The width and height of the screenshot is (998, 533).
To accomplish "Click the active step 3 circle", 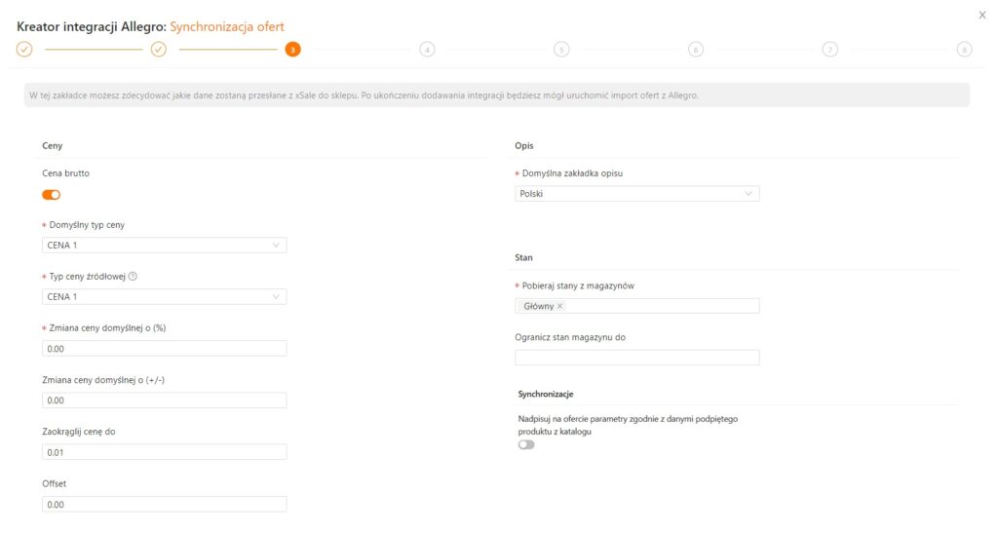I will point(292,50).
